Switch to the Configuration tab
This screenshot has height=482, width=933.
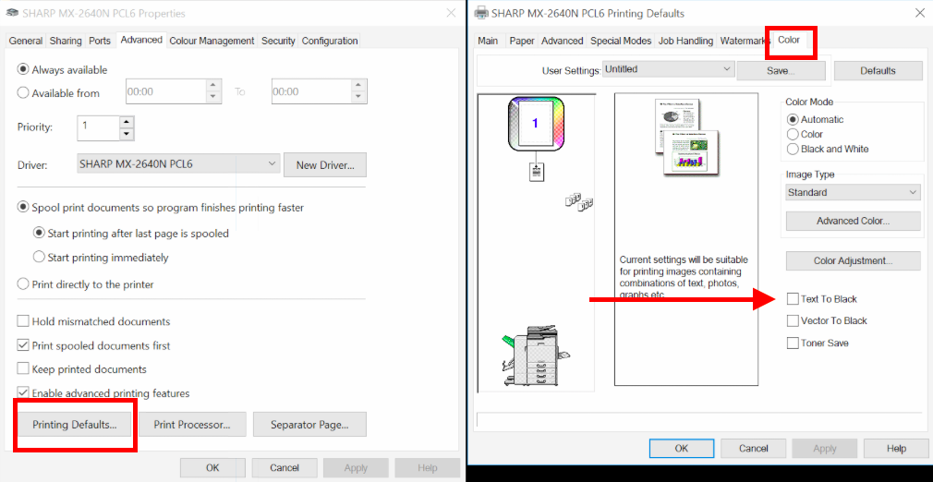330,41
